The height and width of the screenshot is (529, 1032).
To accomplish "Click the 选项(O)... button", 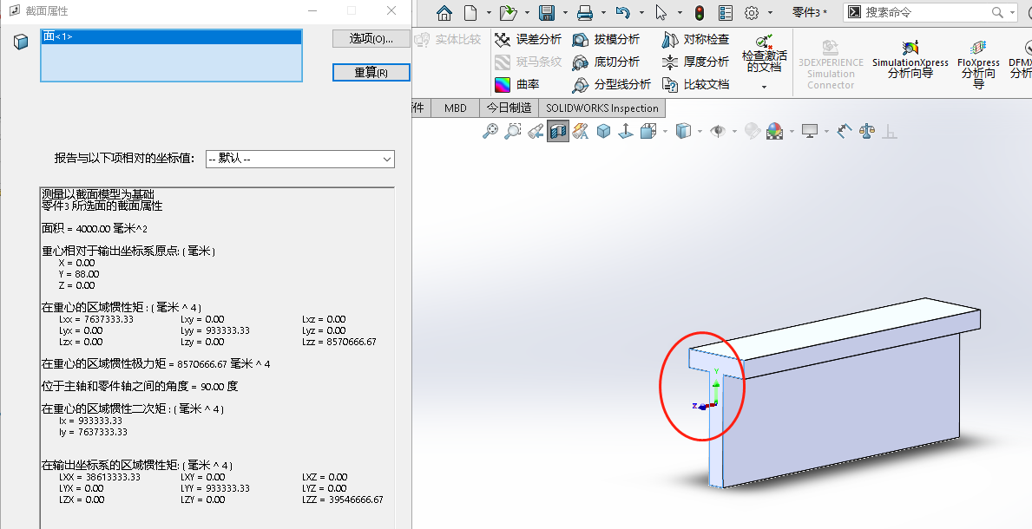I will 371,39.
